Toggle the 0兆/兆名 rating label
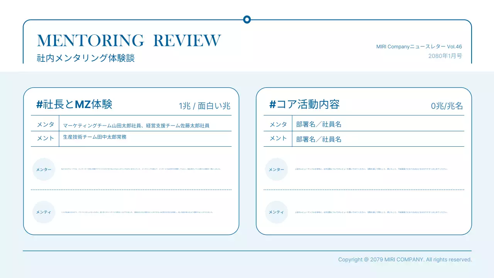Screen dimensions: 494x278 (446, 105)
